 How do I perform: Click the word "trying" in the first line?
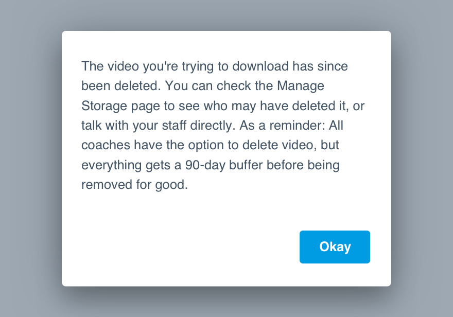[198, 66]
